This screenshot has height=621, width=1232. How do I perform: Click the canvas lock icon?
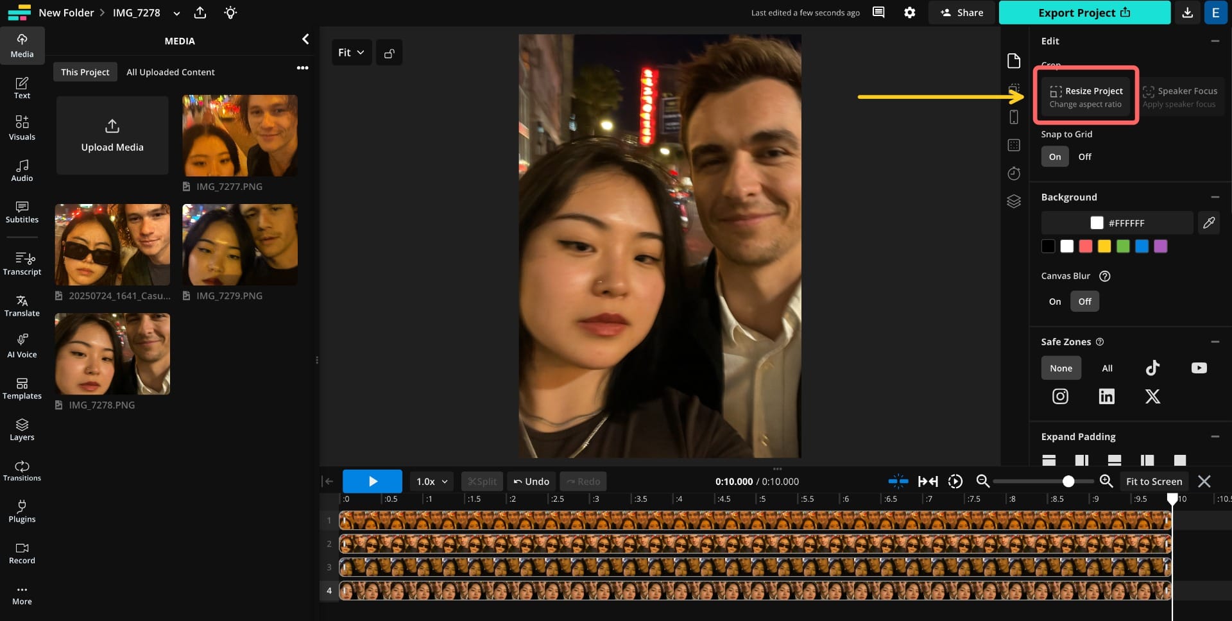coord(389,53)
